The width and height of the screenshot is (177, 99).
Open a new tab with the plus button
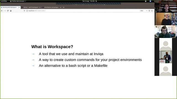(64, 7)
